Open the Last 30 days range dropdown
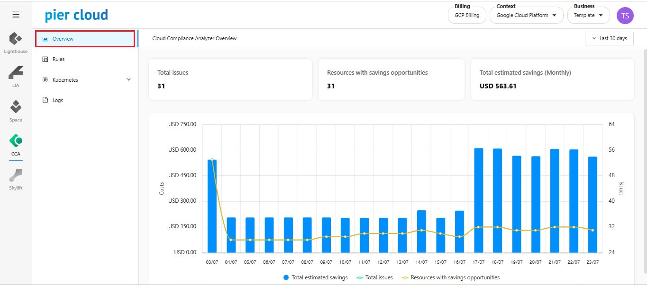The width and height of the screenshot is (647, 285). tap(609, 38)
